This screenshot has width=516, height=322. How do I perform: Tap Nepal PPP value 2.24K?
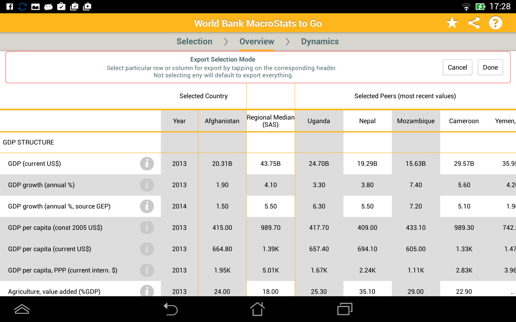pyautogui.click(x=367, y=270)
